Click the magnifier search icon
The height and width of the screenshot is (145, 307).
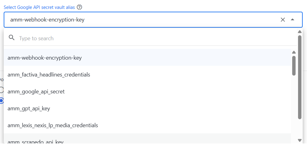point(12,38)
